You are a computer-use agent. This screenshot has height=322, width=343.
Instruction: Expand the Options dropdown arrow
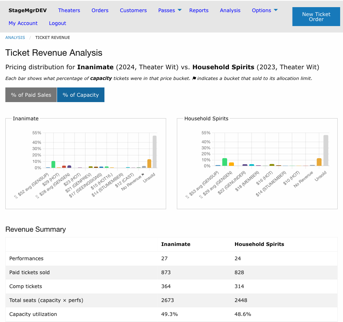[x=276, y=10]
